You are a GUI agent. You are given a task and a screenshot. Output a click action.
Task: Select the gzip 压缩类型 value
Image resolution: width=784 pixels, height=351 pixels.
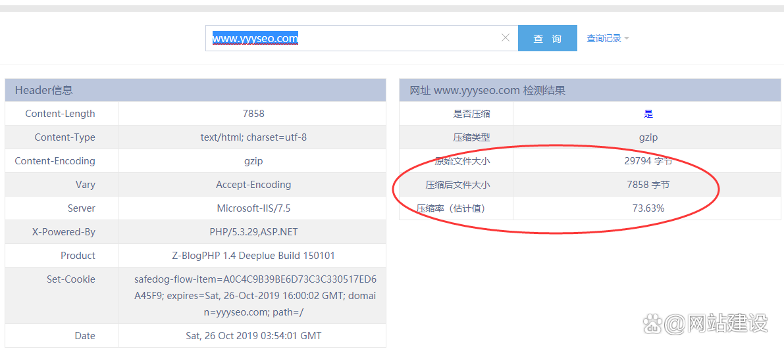(648, 137)
